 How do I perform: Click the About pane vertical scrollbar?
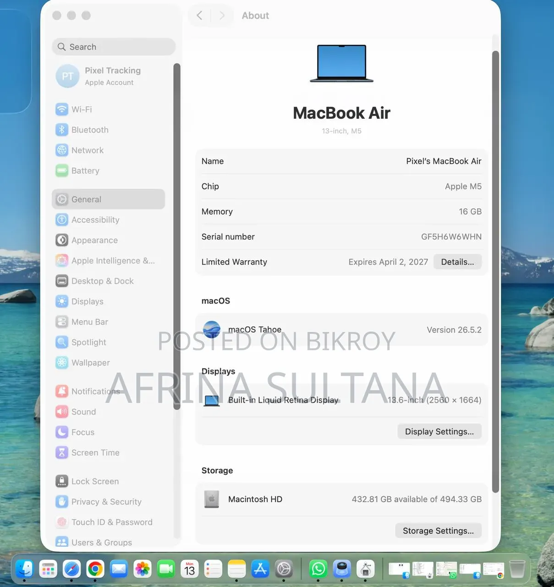(x=495, y=271)
